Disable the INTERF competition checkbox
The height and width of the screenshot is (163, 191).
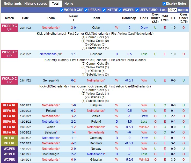pyautogui.click(x=104, y=10)
